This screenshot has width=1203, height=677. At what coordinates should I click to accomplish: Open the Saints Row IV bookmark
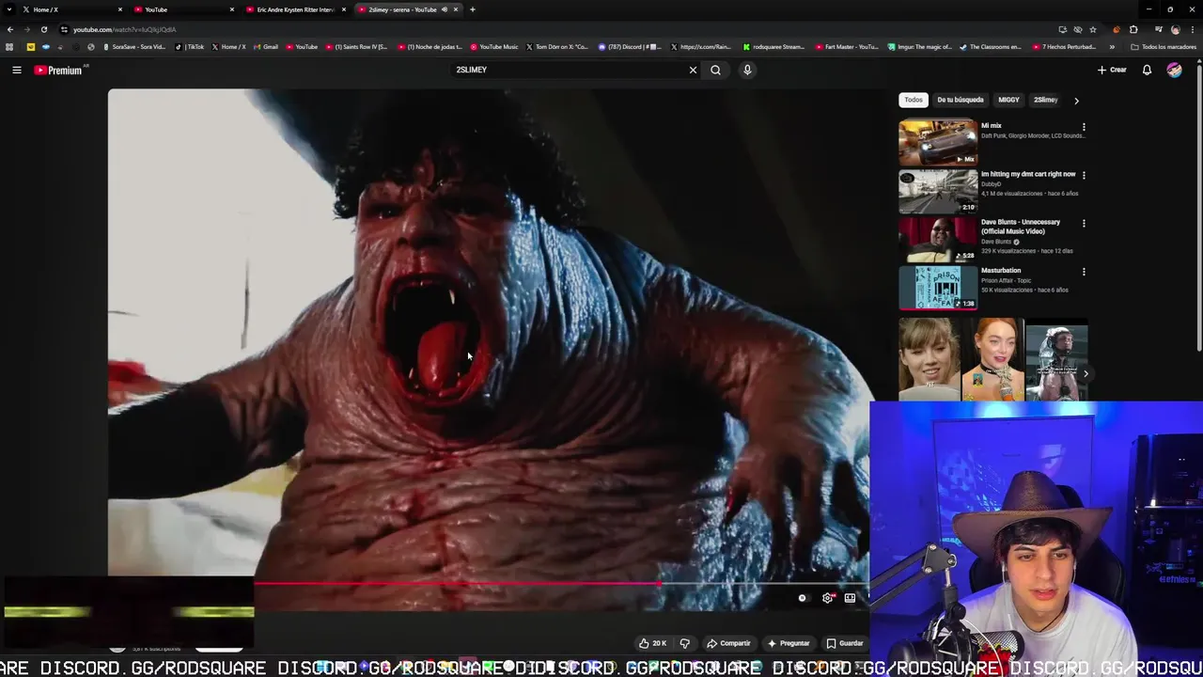click(356, 47)
